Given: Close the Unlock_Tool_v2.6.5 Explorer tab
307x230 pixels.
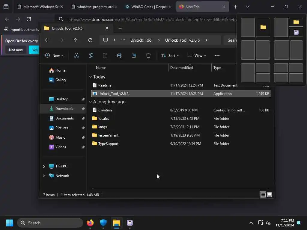Looking at the screenshot, I should (107, 28).
